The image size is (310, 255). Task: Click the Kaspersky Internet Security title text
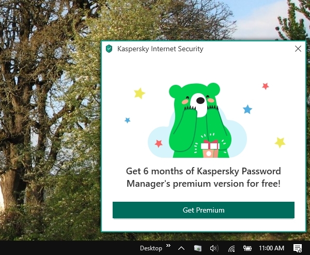pyautogui.click(x=160, y=49)
